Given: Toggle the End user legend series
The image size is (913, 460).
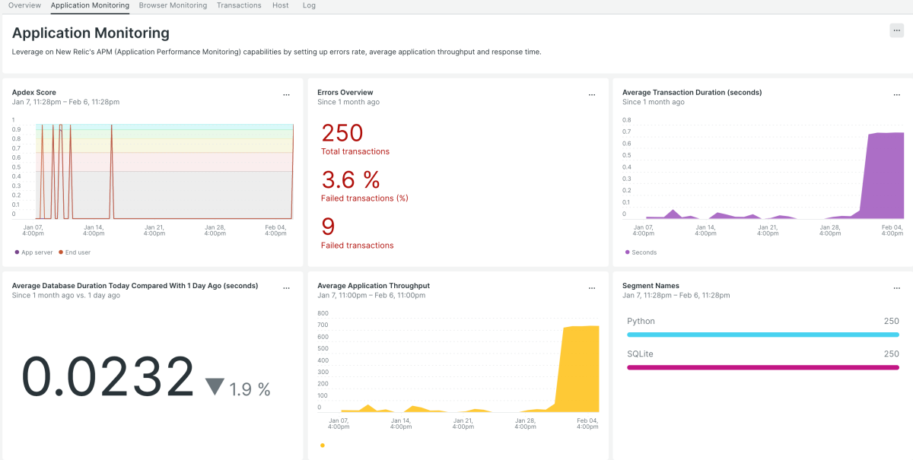Looking at the screenshot, I should [77, 252].
